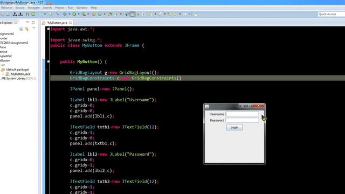
Task: Expand the MyButton.java tree node arrow
Action: (3, 74)
